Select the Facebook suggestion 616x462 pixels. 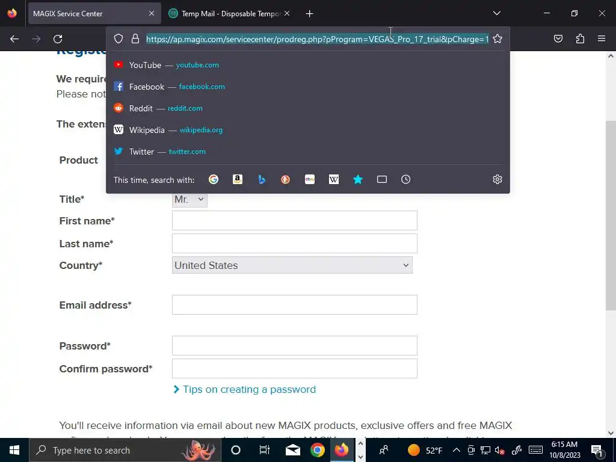[x=308, y=87]
